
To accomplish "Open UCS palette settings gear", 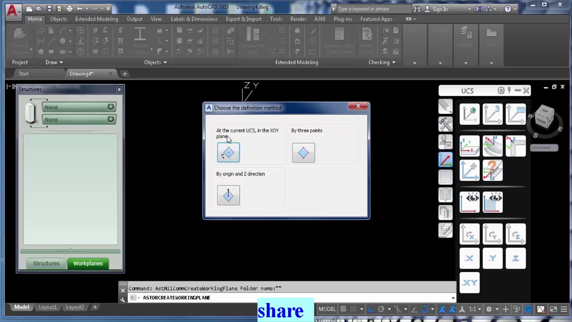I will point(501,90).
